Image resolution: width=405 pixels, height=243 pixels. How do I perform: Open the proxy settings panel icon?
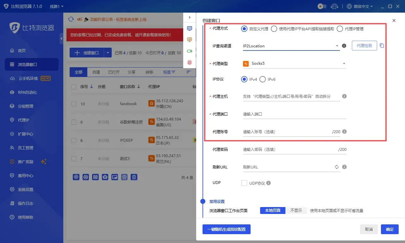coord(190,28)
